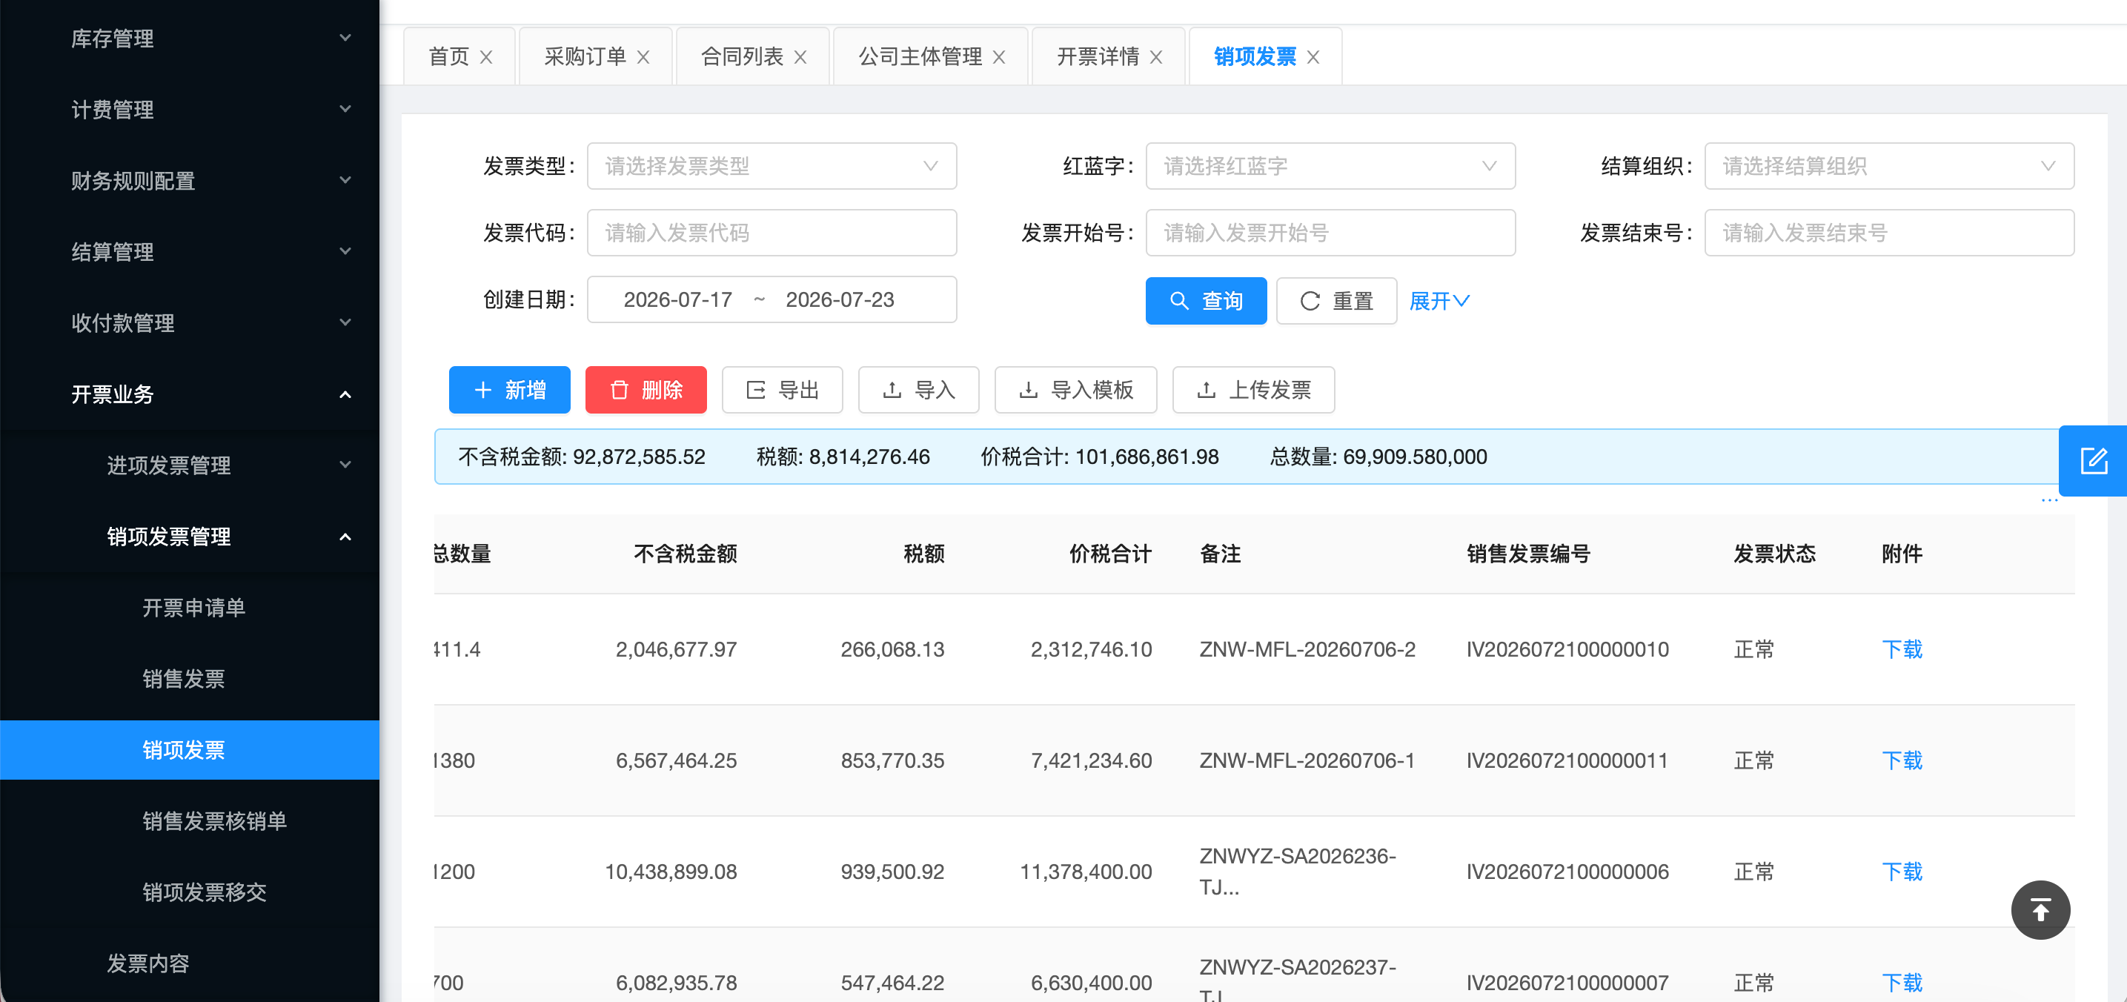The image size is (2127, 1002).
Task: Click the 导出 export button
Action: pyautogui.click(x=782, y=390)
